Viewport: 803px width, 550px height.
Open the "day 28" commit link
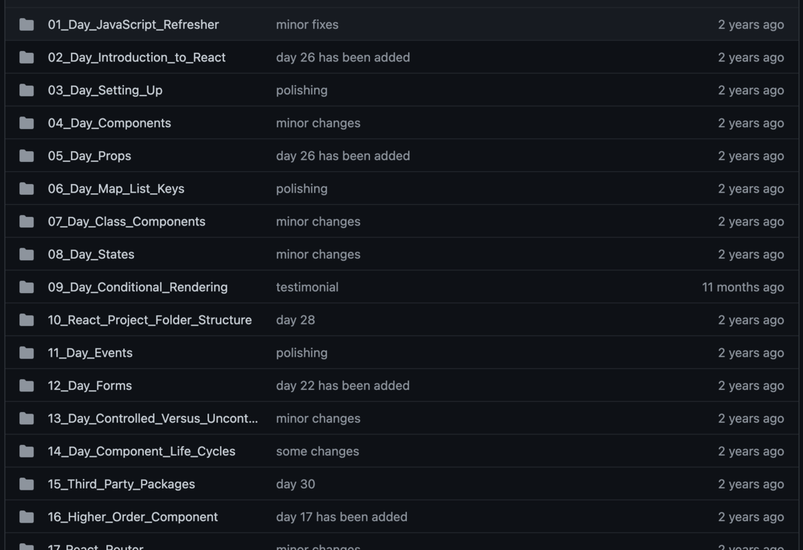(x=295, y=320)
